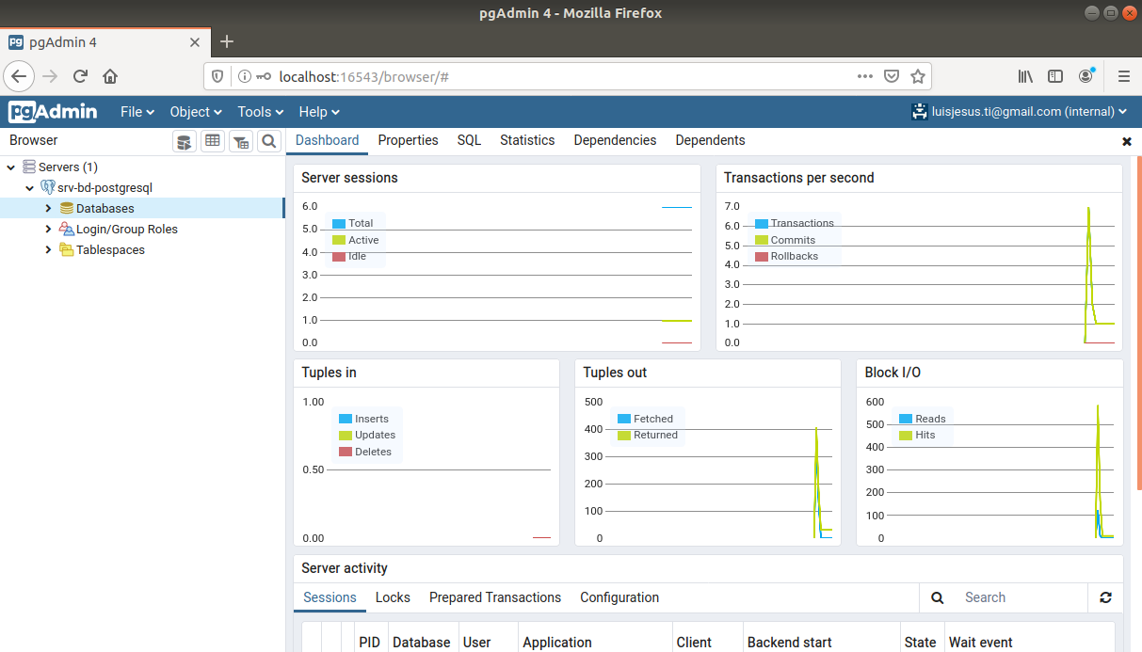Screen dimensions: 1142x652
Task: Go to Firefox home page
Action: 110,76
